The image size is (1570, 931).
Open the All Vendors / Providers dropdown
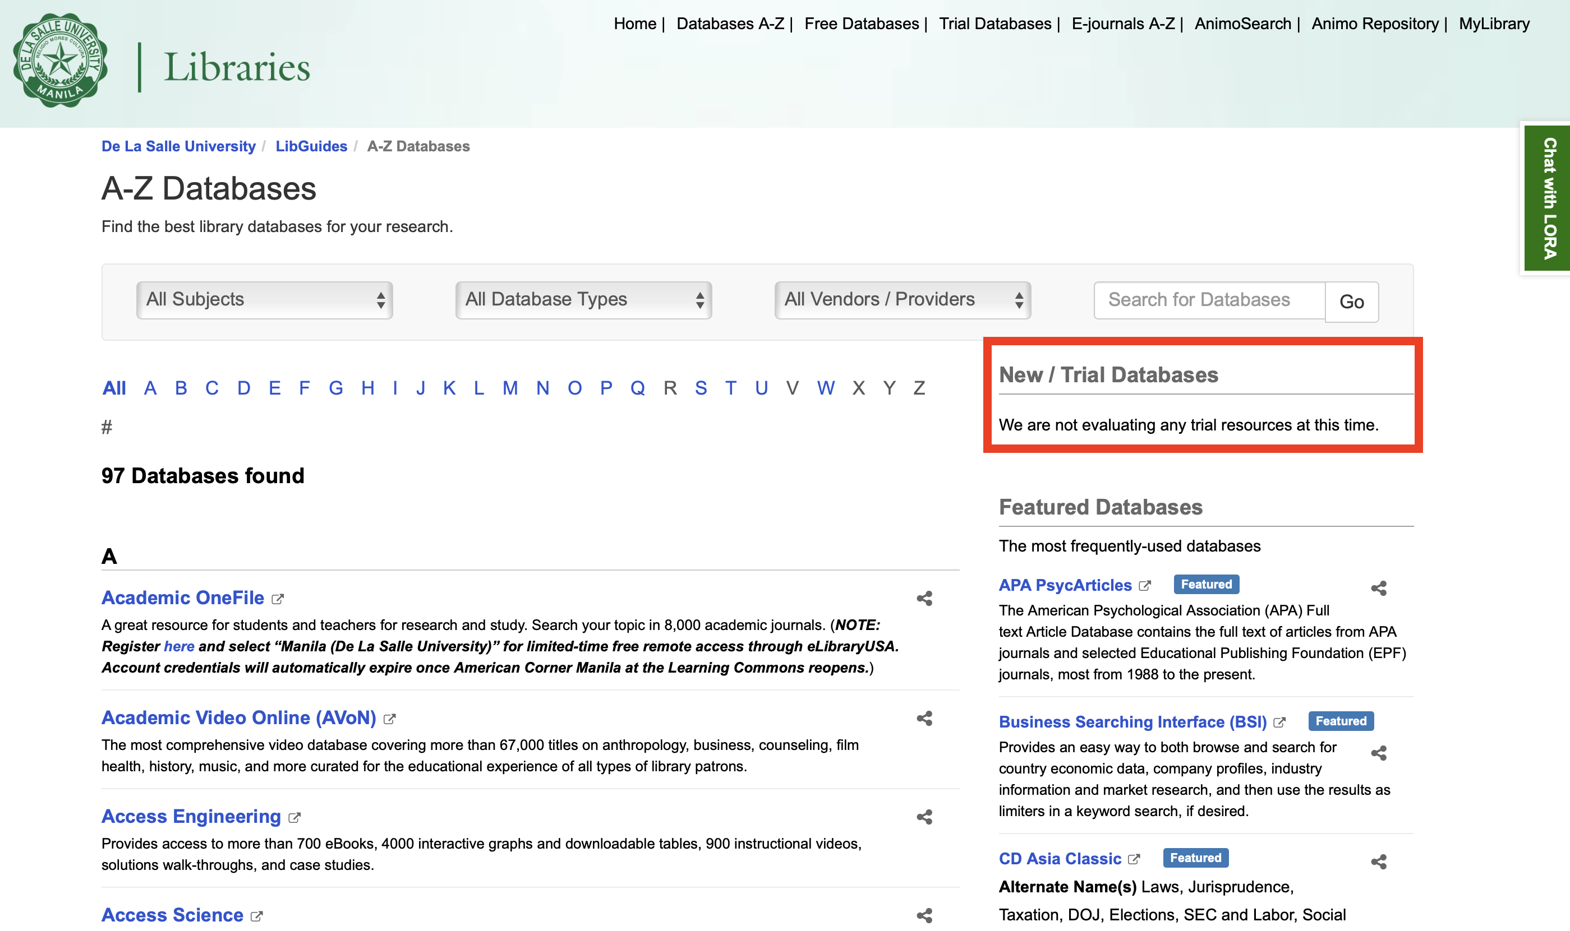pyautogui.click(x=903, y=300)
